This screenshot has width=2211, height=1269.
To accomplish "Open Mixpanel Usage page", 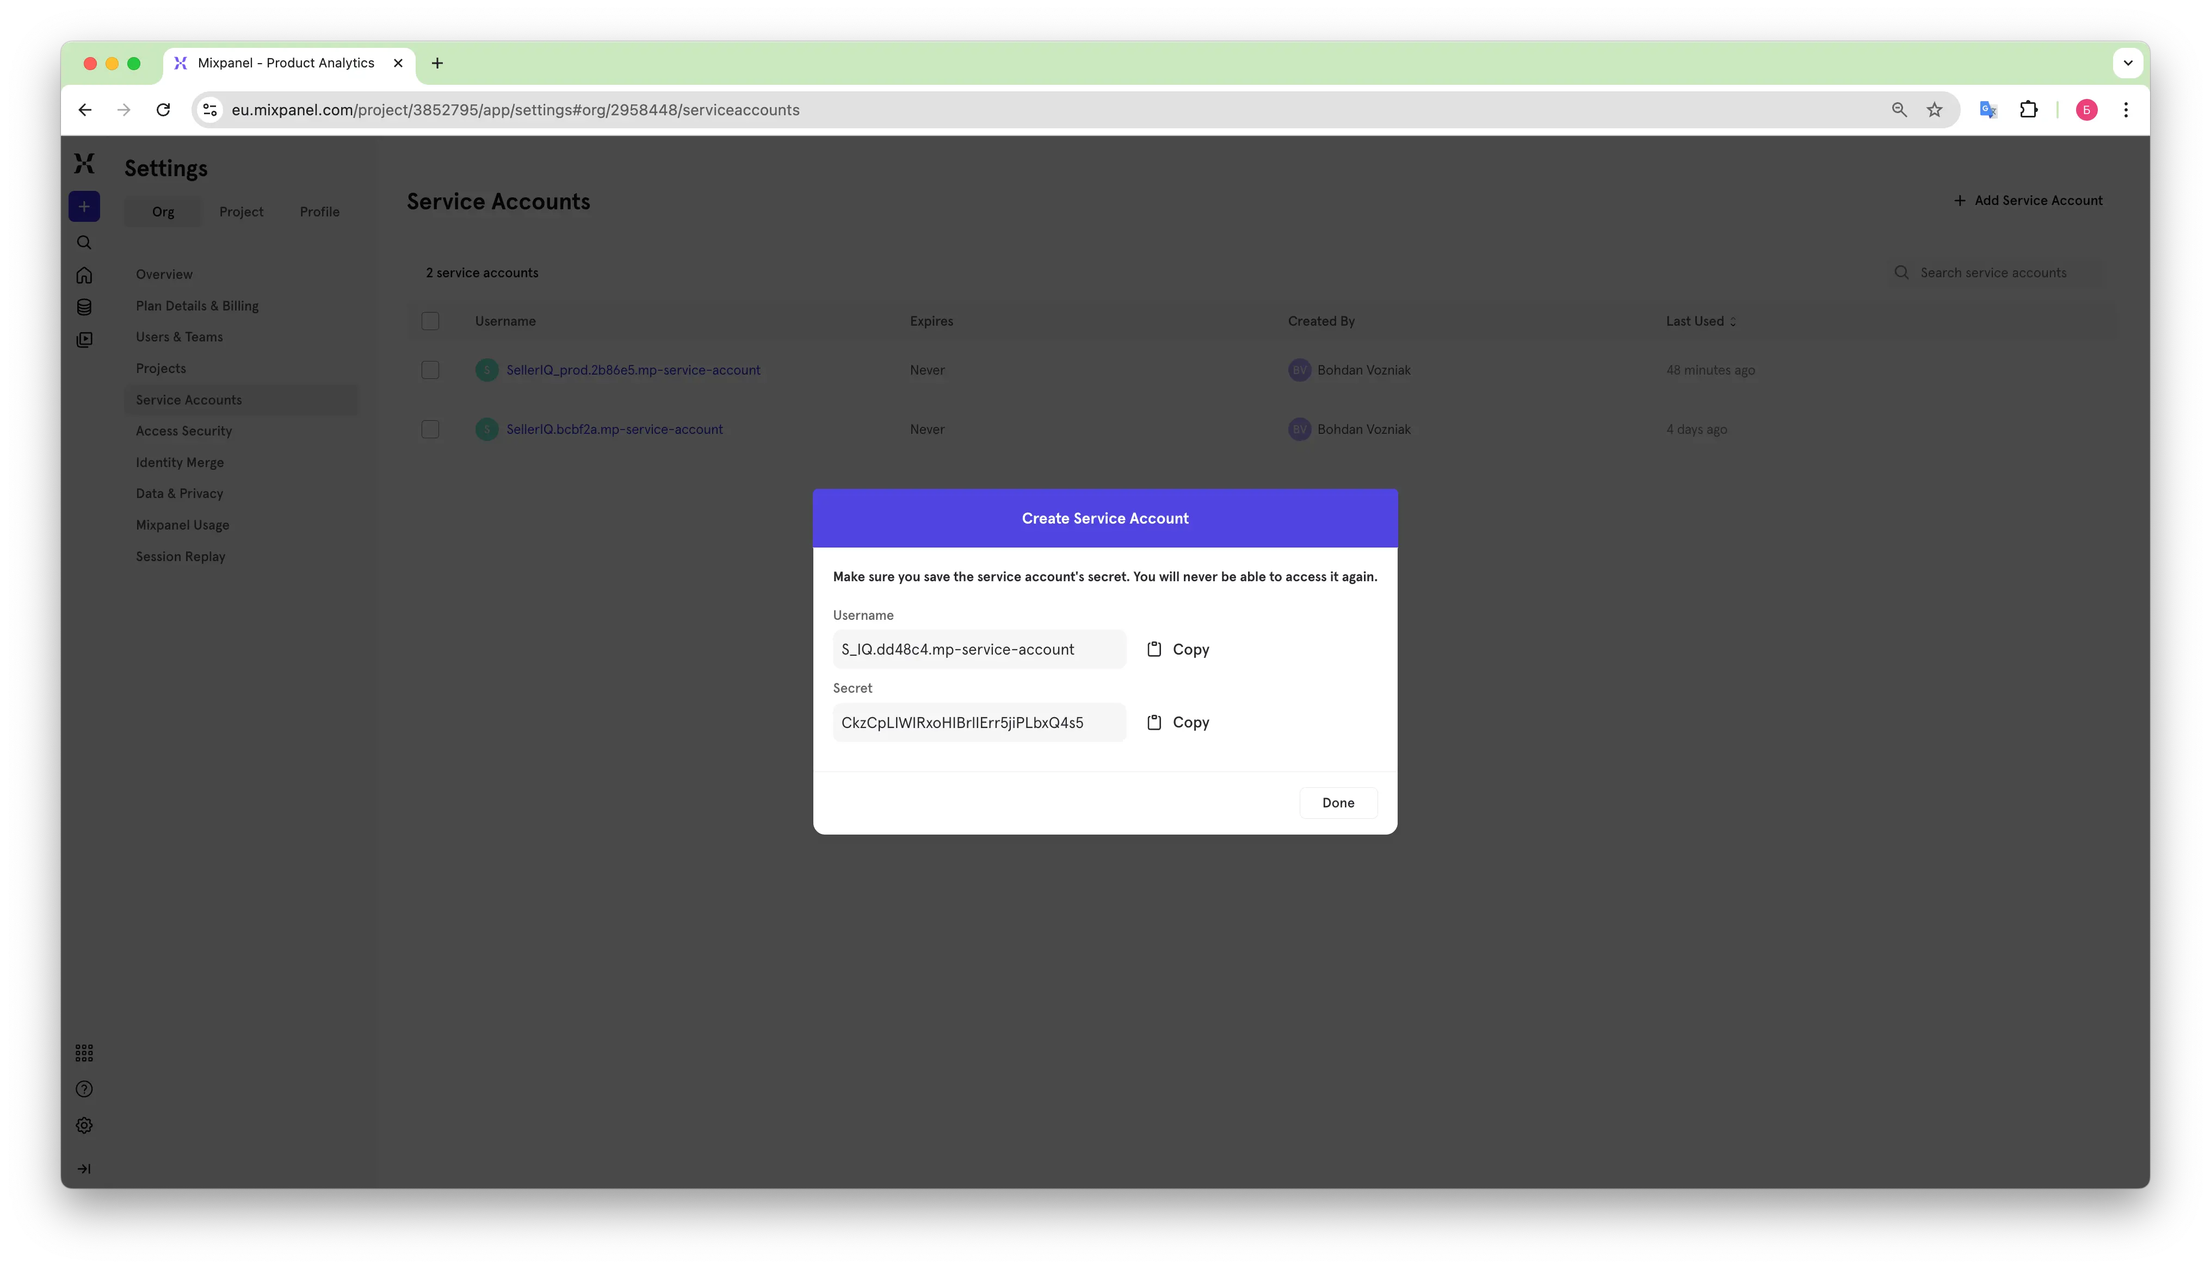I will pyautogui.click(x=183, y=526).
